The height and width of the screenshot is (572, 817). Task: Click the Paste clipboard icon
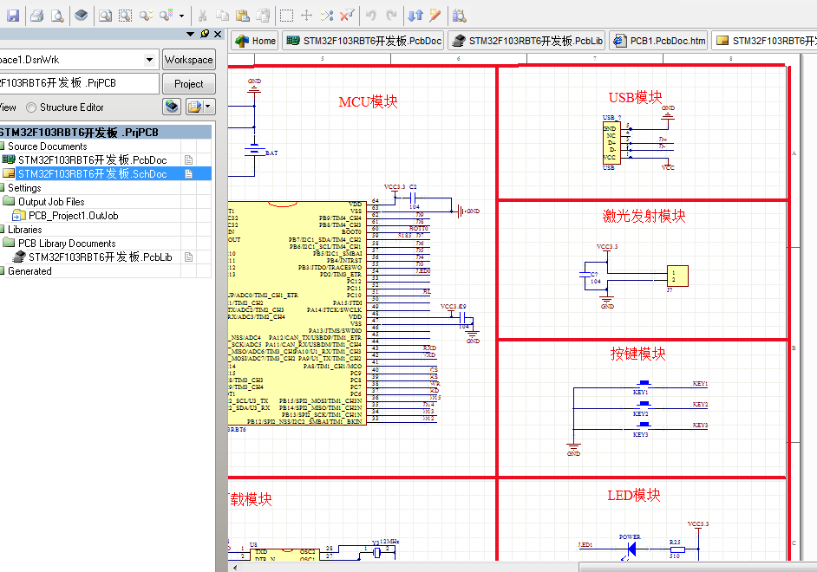pos(242,16)
